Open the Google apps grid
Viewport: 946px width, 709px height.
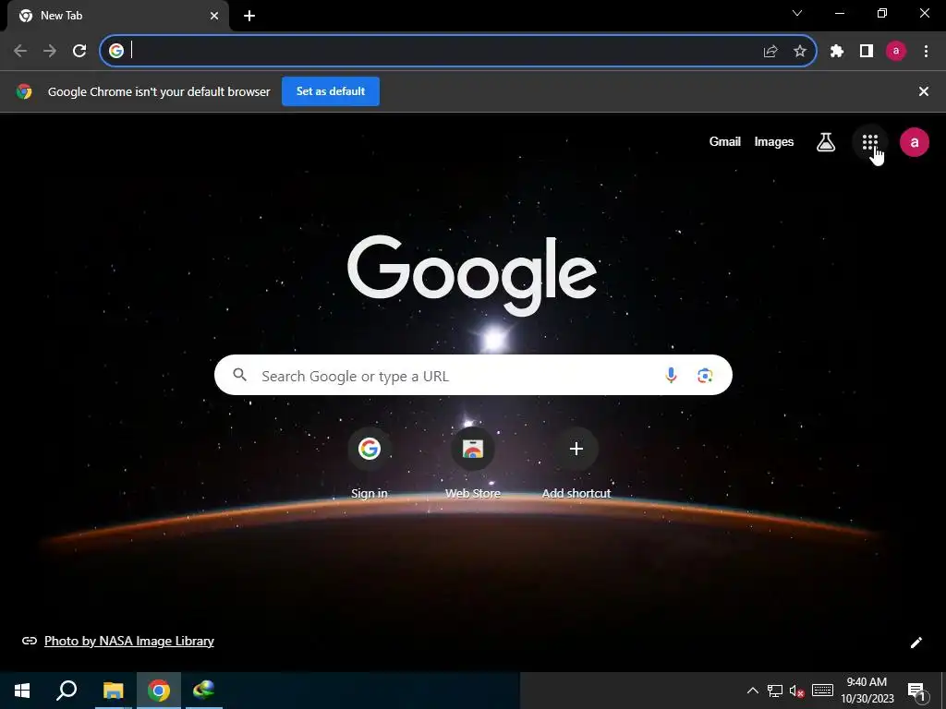(x=869, y=142)
